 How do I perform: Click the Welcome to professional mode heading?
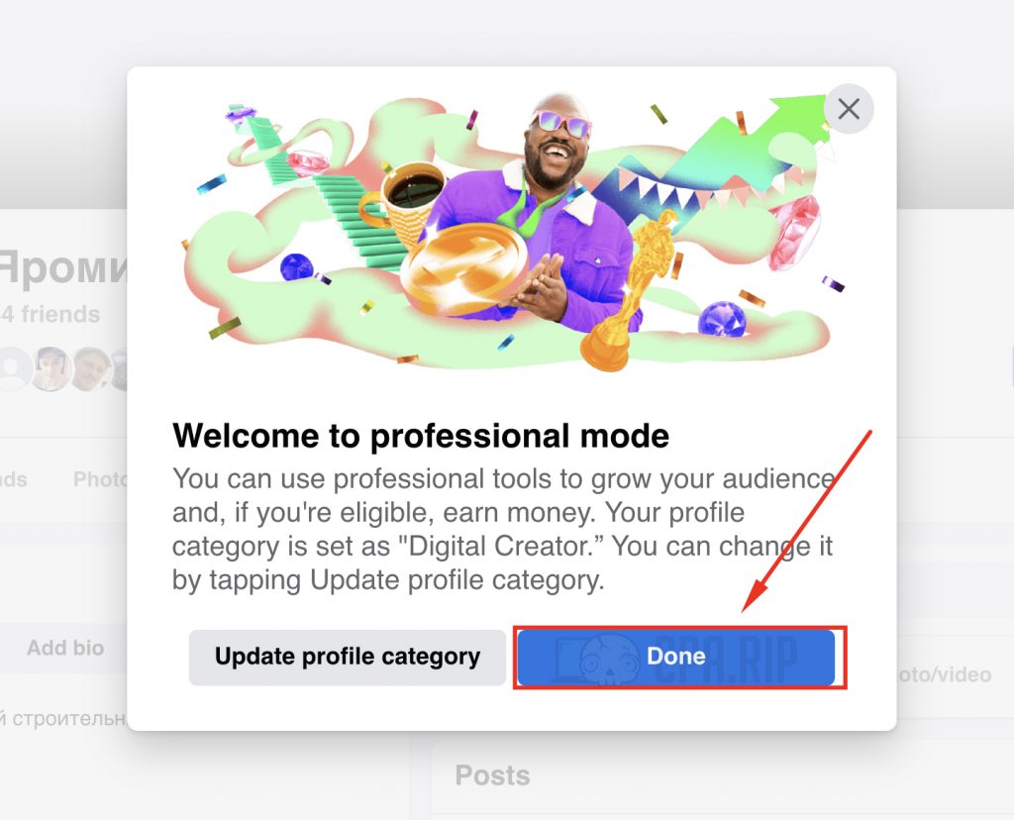(x=421, y=435)
